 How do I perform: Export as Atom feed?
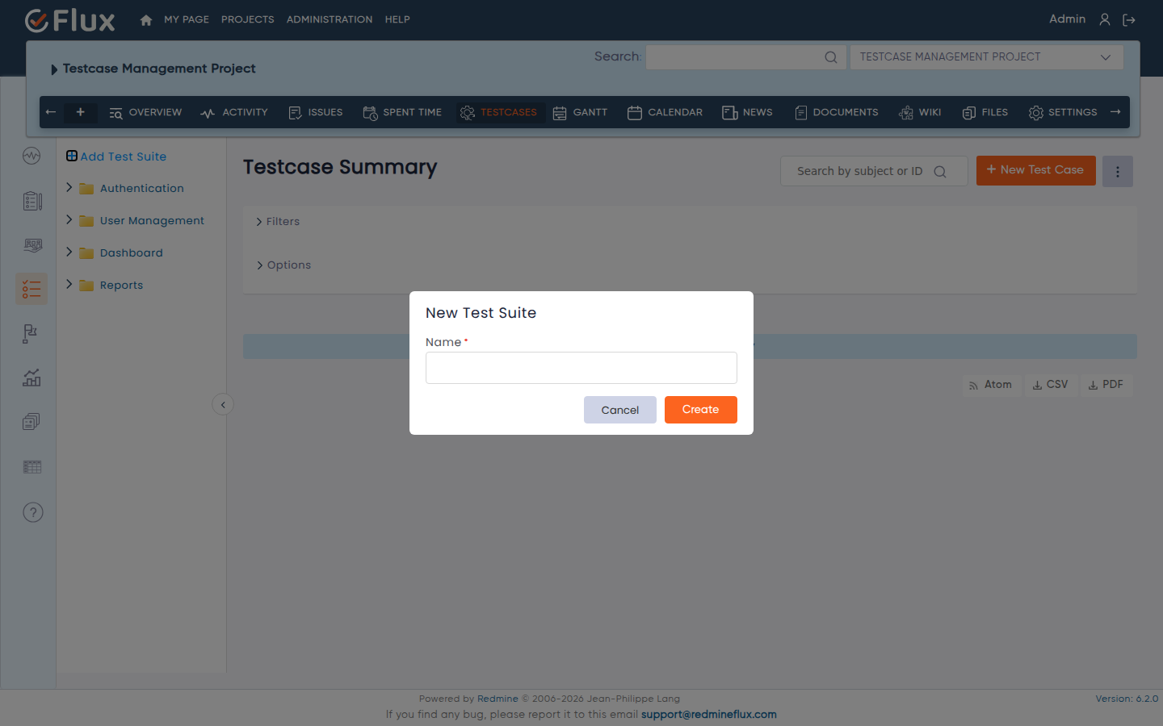(991, 385)
